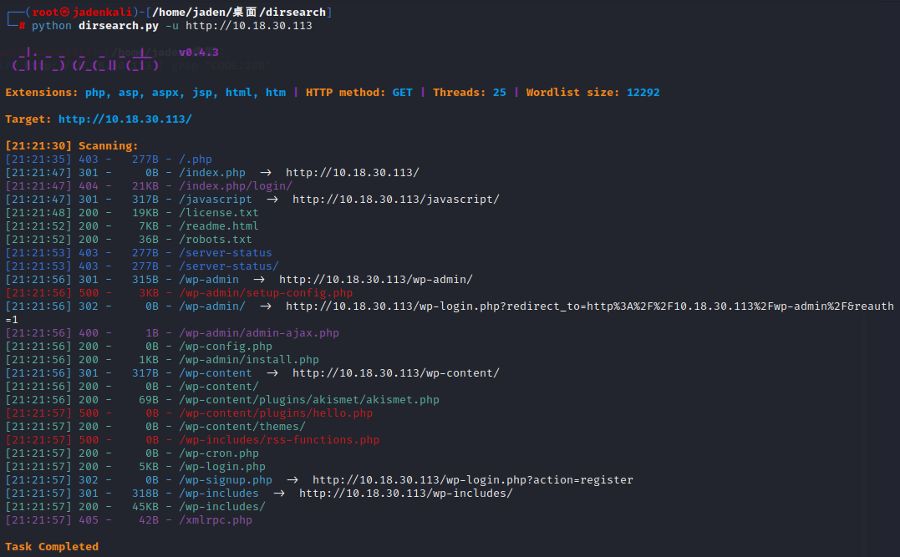Select the /xmlrpc.php result entry

pos(215,520)
